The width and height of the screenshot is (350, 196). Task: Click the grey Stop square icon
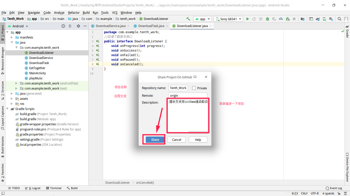click(x=294, y=19)
